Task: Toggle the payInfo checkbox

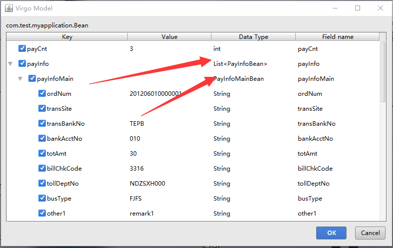Action: coord(22,64)
